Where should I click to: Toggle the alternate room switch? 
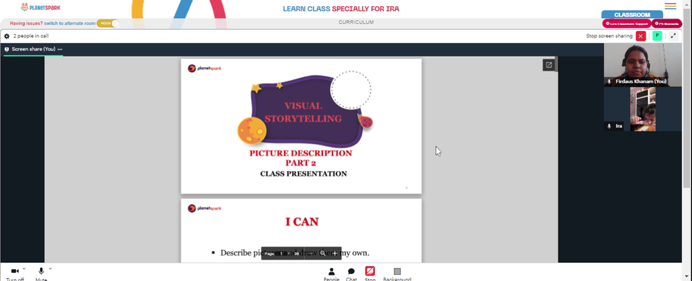coord(108,24)
